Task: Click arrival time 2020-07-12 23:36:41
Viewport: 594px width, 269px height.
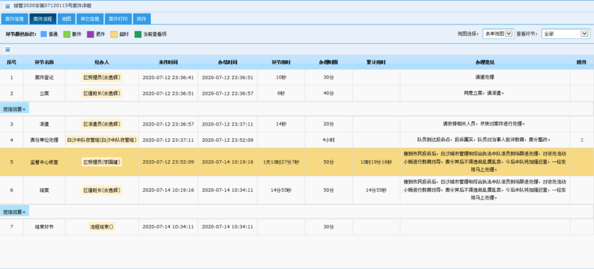Action: tap(168, 77)
